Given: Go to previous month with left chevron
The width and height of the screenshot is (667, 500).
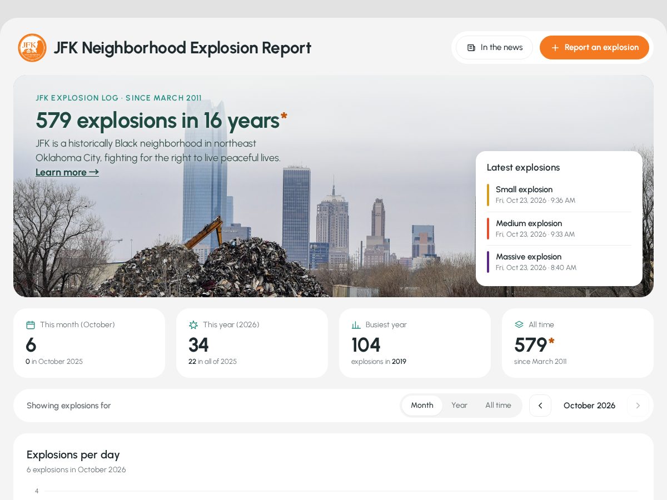Looking at the screenshot, I should (x=540, y=406).
